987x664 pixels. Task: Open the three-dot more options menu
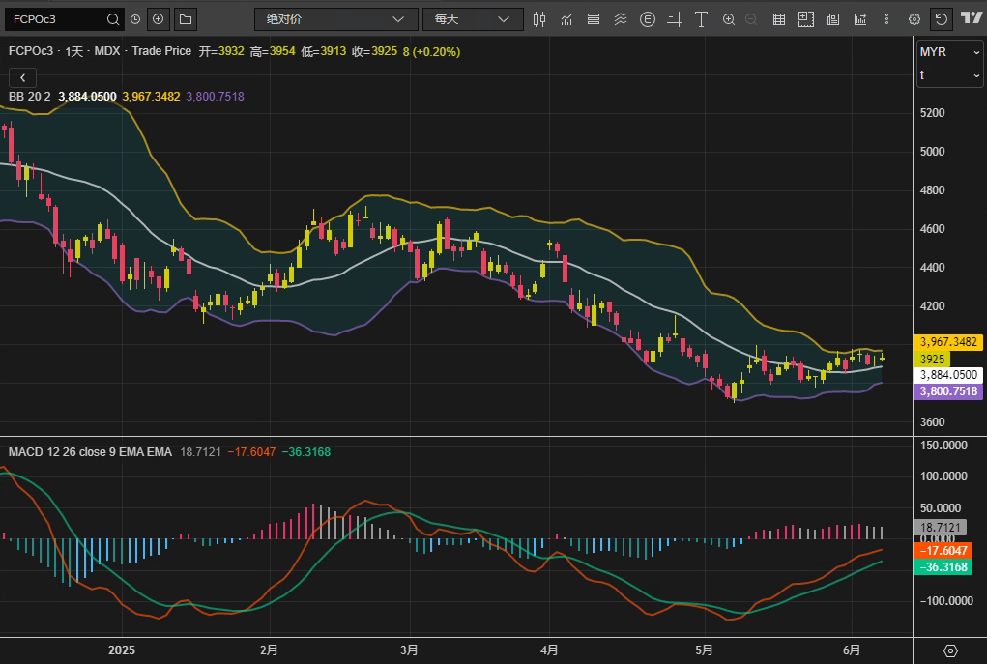[x=886, y=18]
